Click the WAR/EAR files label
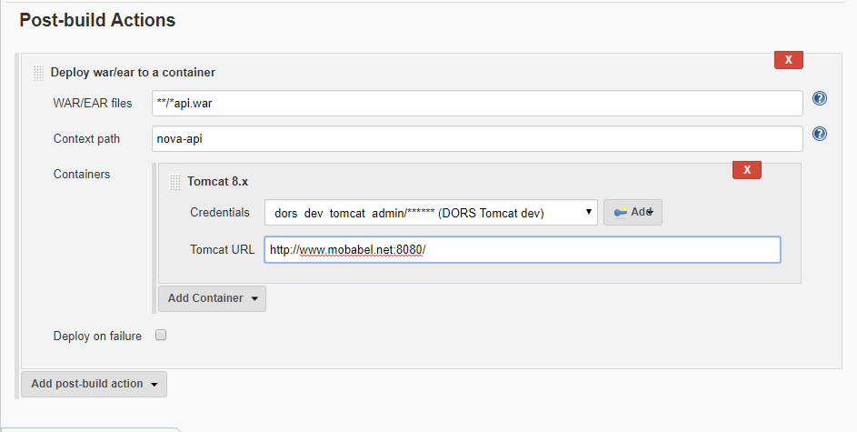The image size is (857, 432). (93, 104)
